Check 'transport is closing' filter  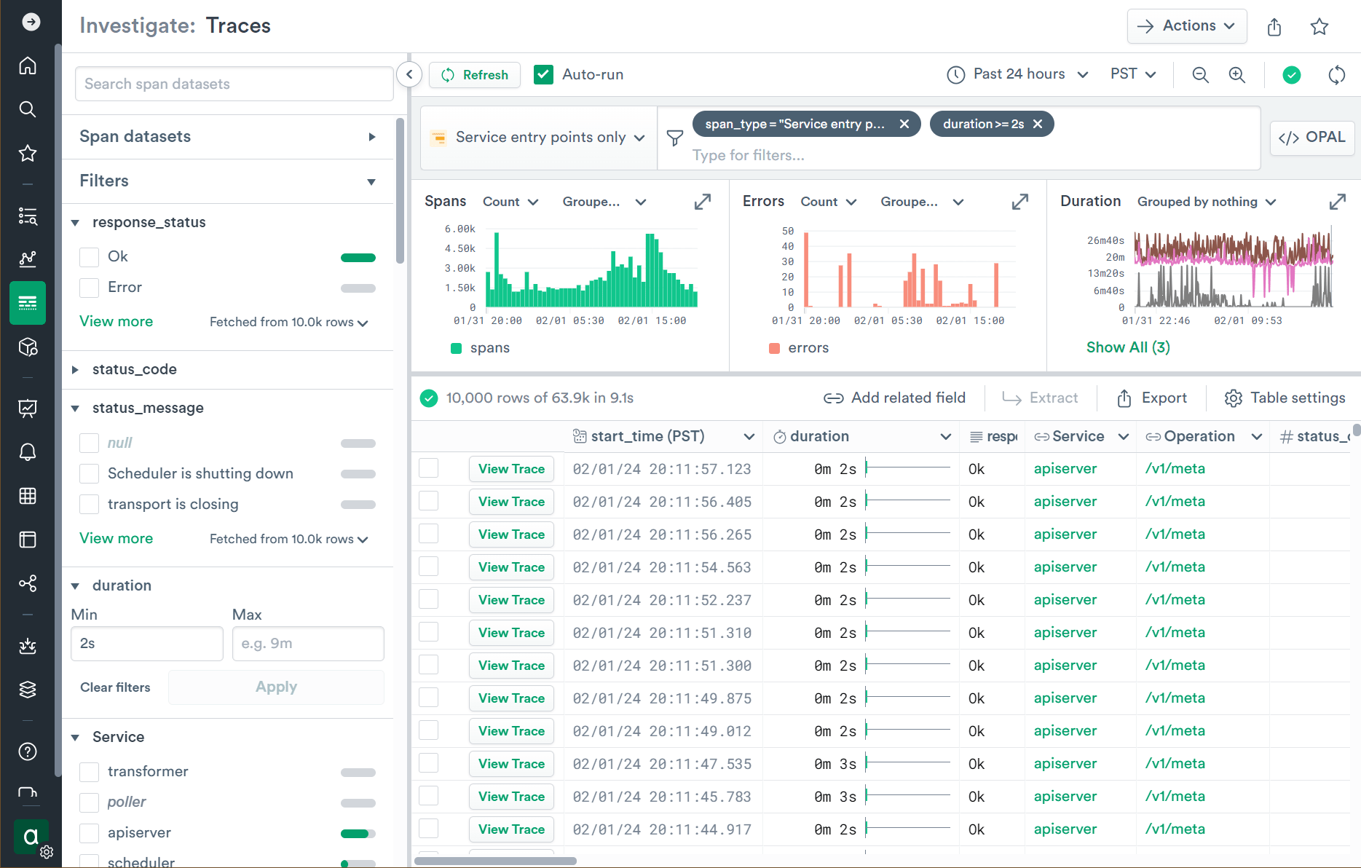tap(89, 504)
